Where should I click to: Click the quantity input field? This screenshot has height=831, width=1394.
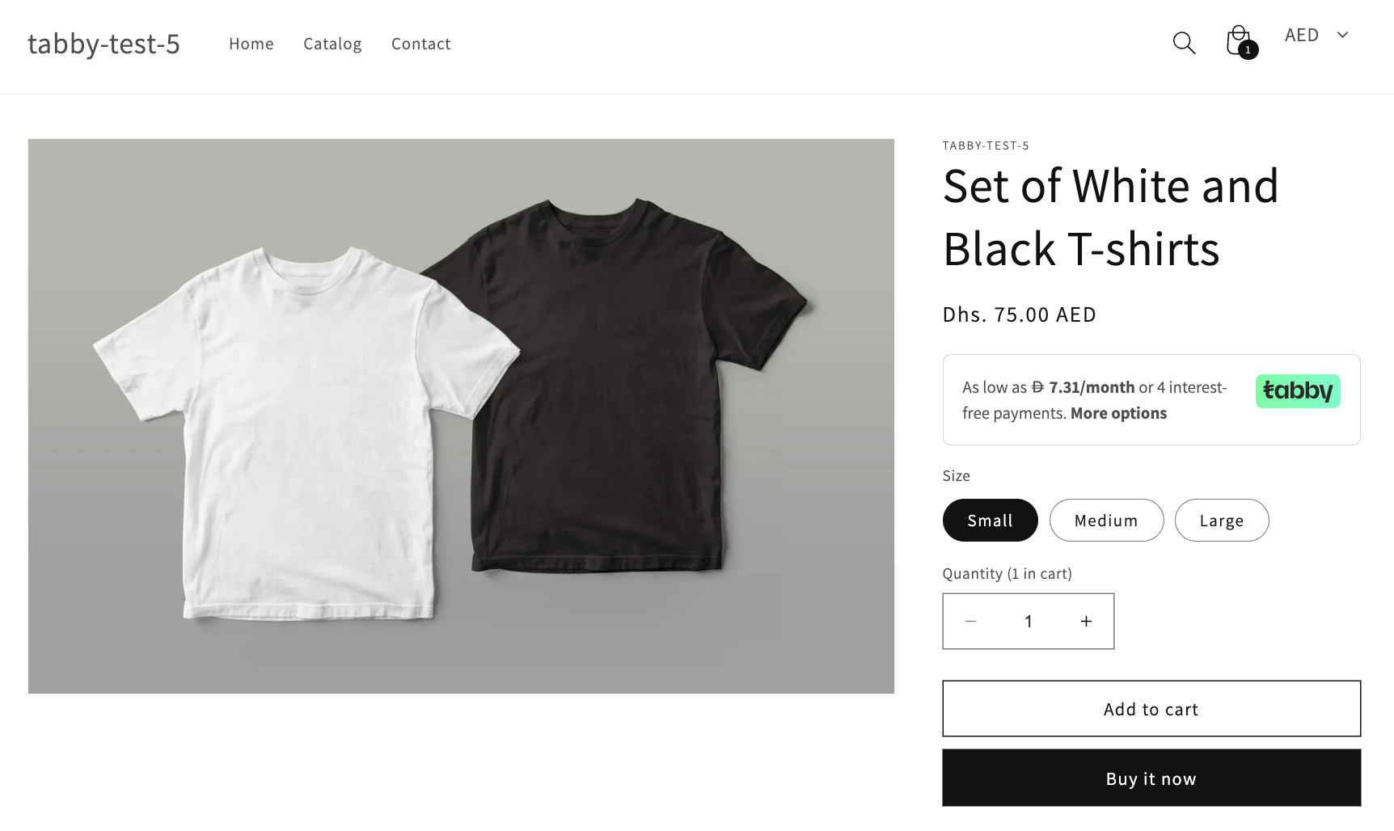(1028, 621)
